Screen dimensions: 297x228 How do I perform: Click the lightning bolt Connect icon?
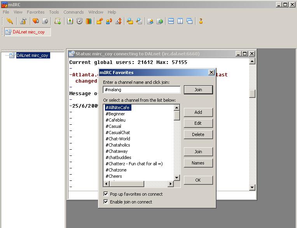[9, 21]
